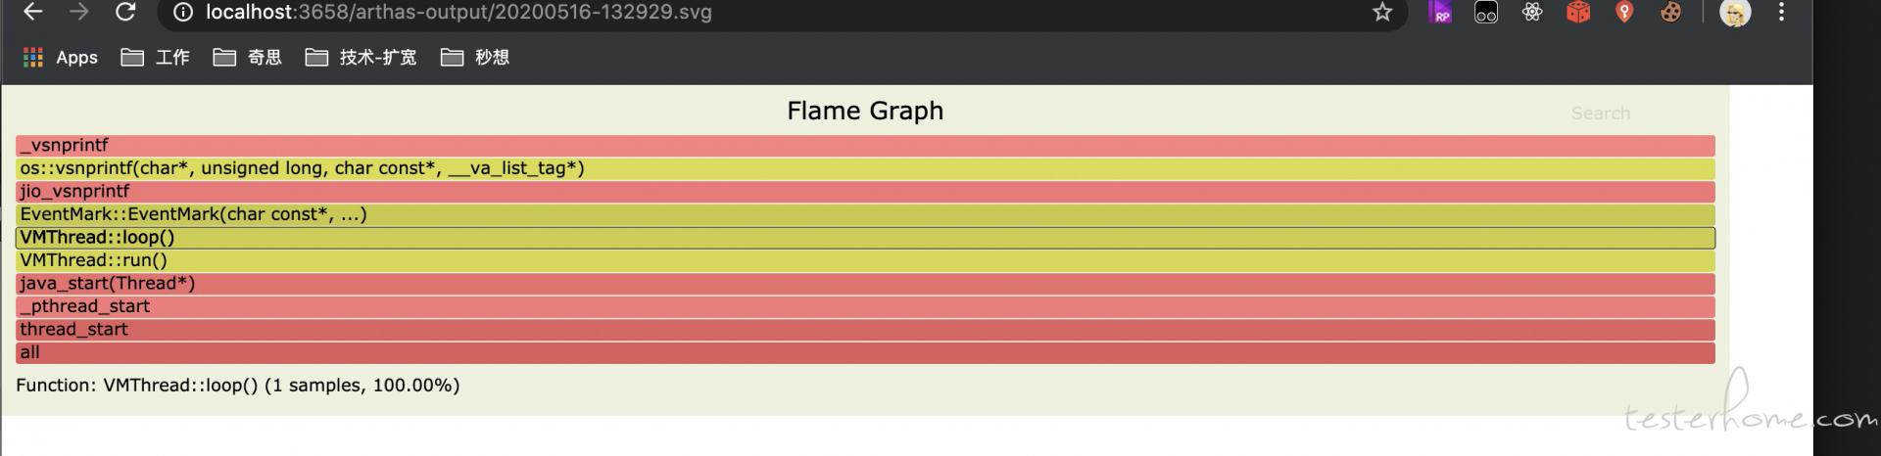This screenshot has height=456, width=1881.
Task: Bookmark page using the star icon
Action: pos(1381,12)
